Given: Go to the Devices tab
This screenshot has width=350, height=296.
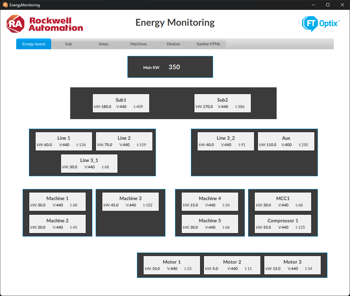Looking at the screenshot, I should tap(173, 44).
